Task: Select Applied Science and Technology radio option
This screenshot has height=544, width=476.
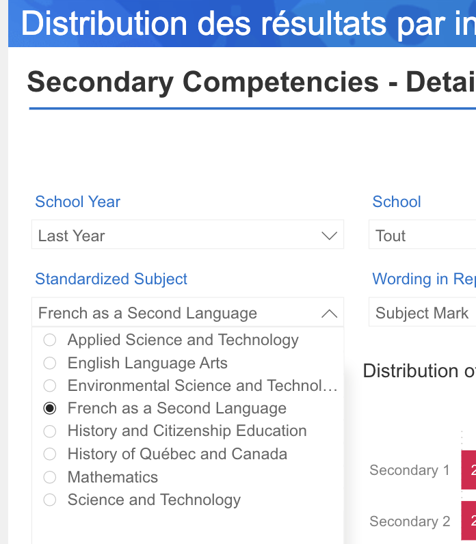Action: pos(50,340)
